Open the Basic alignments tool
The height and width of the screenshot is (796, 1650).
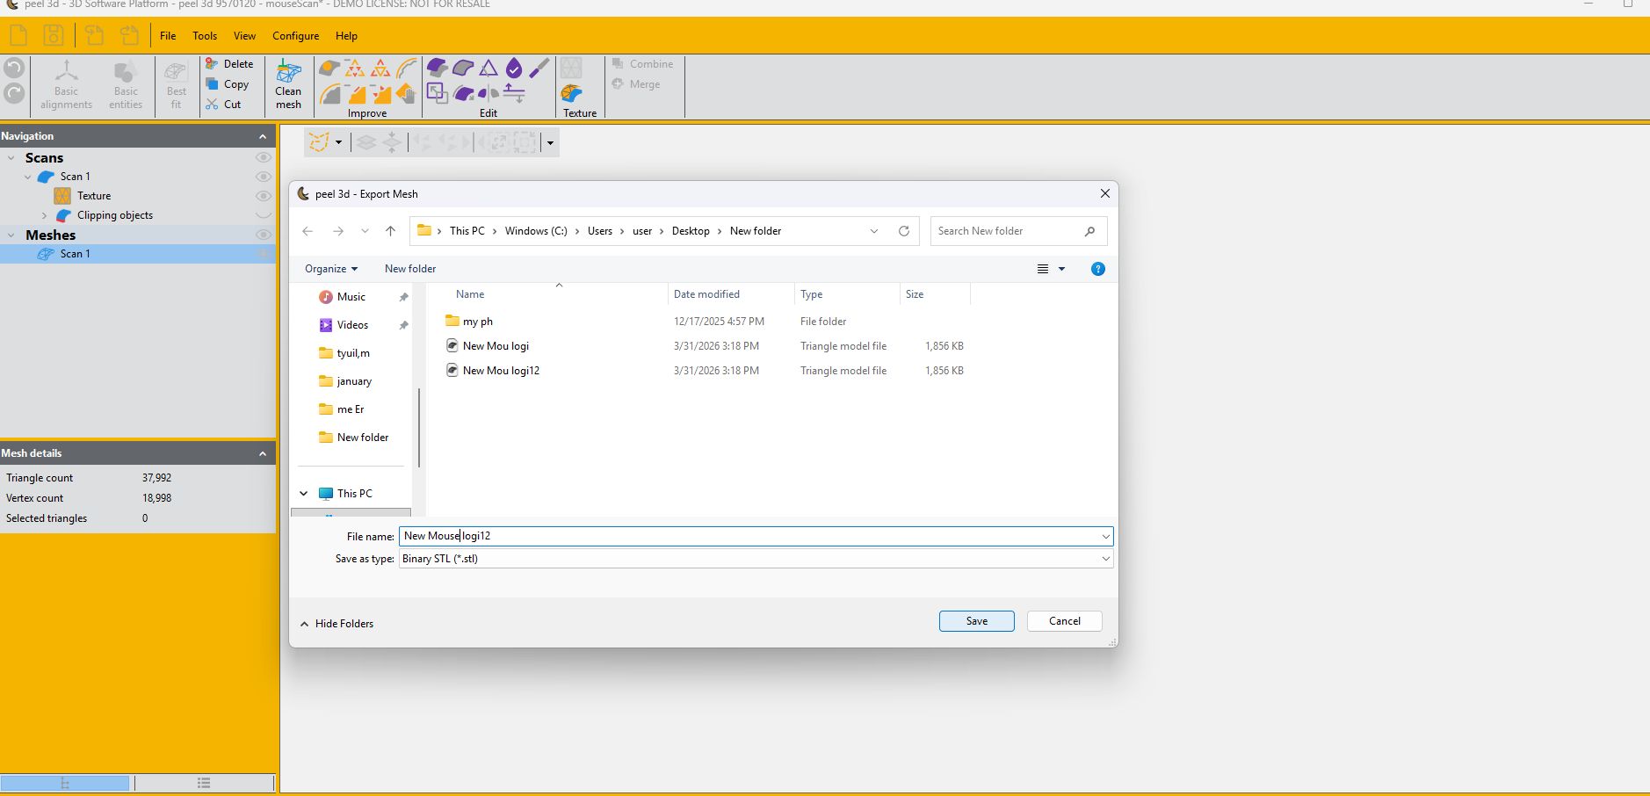66,83
